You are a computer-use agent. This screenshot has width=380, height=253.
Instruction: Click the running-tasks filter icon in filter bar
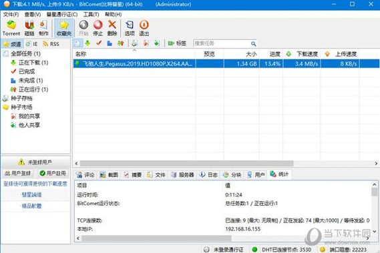click(x=120, y=43)
